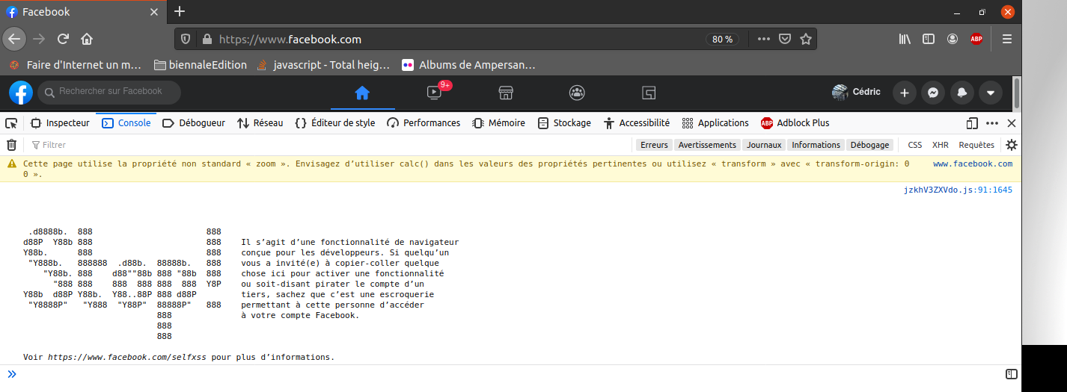The width and height of the screenshot is (1067, 392).
Task: Enable the XHR filter
Action: point(940,145)
